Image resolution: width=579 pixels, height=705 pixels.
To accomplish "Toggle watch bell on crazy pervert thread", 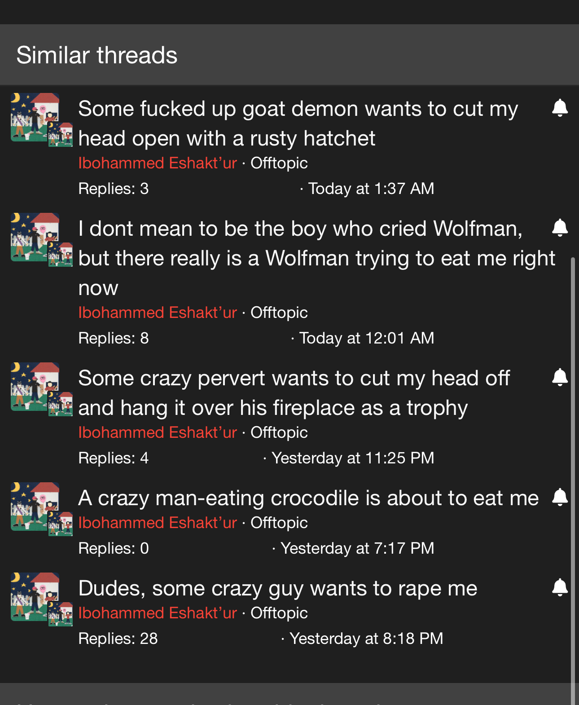I will point(560,378).
